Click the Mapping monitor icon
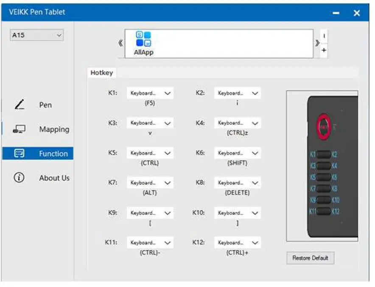Image resolution: width=375 pixels, height=287 pixels. 19,129
